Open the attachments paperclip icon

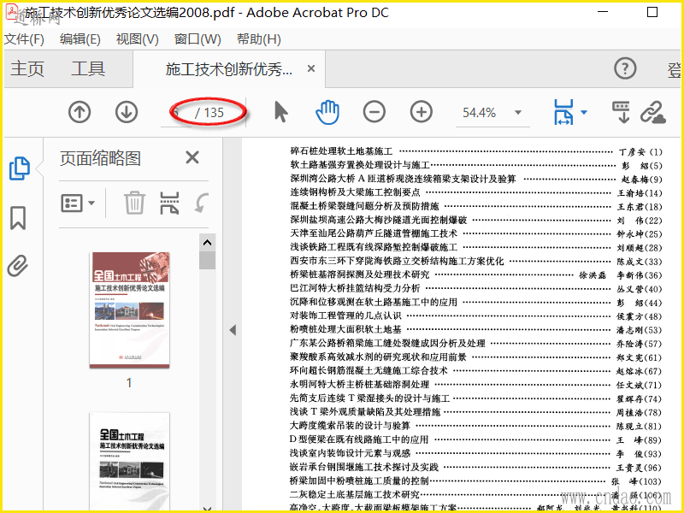pyautogui.click(x=18, y=266)
